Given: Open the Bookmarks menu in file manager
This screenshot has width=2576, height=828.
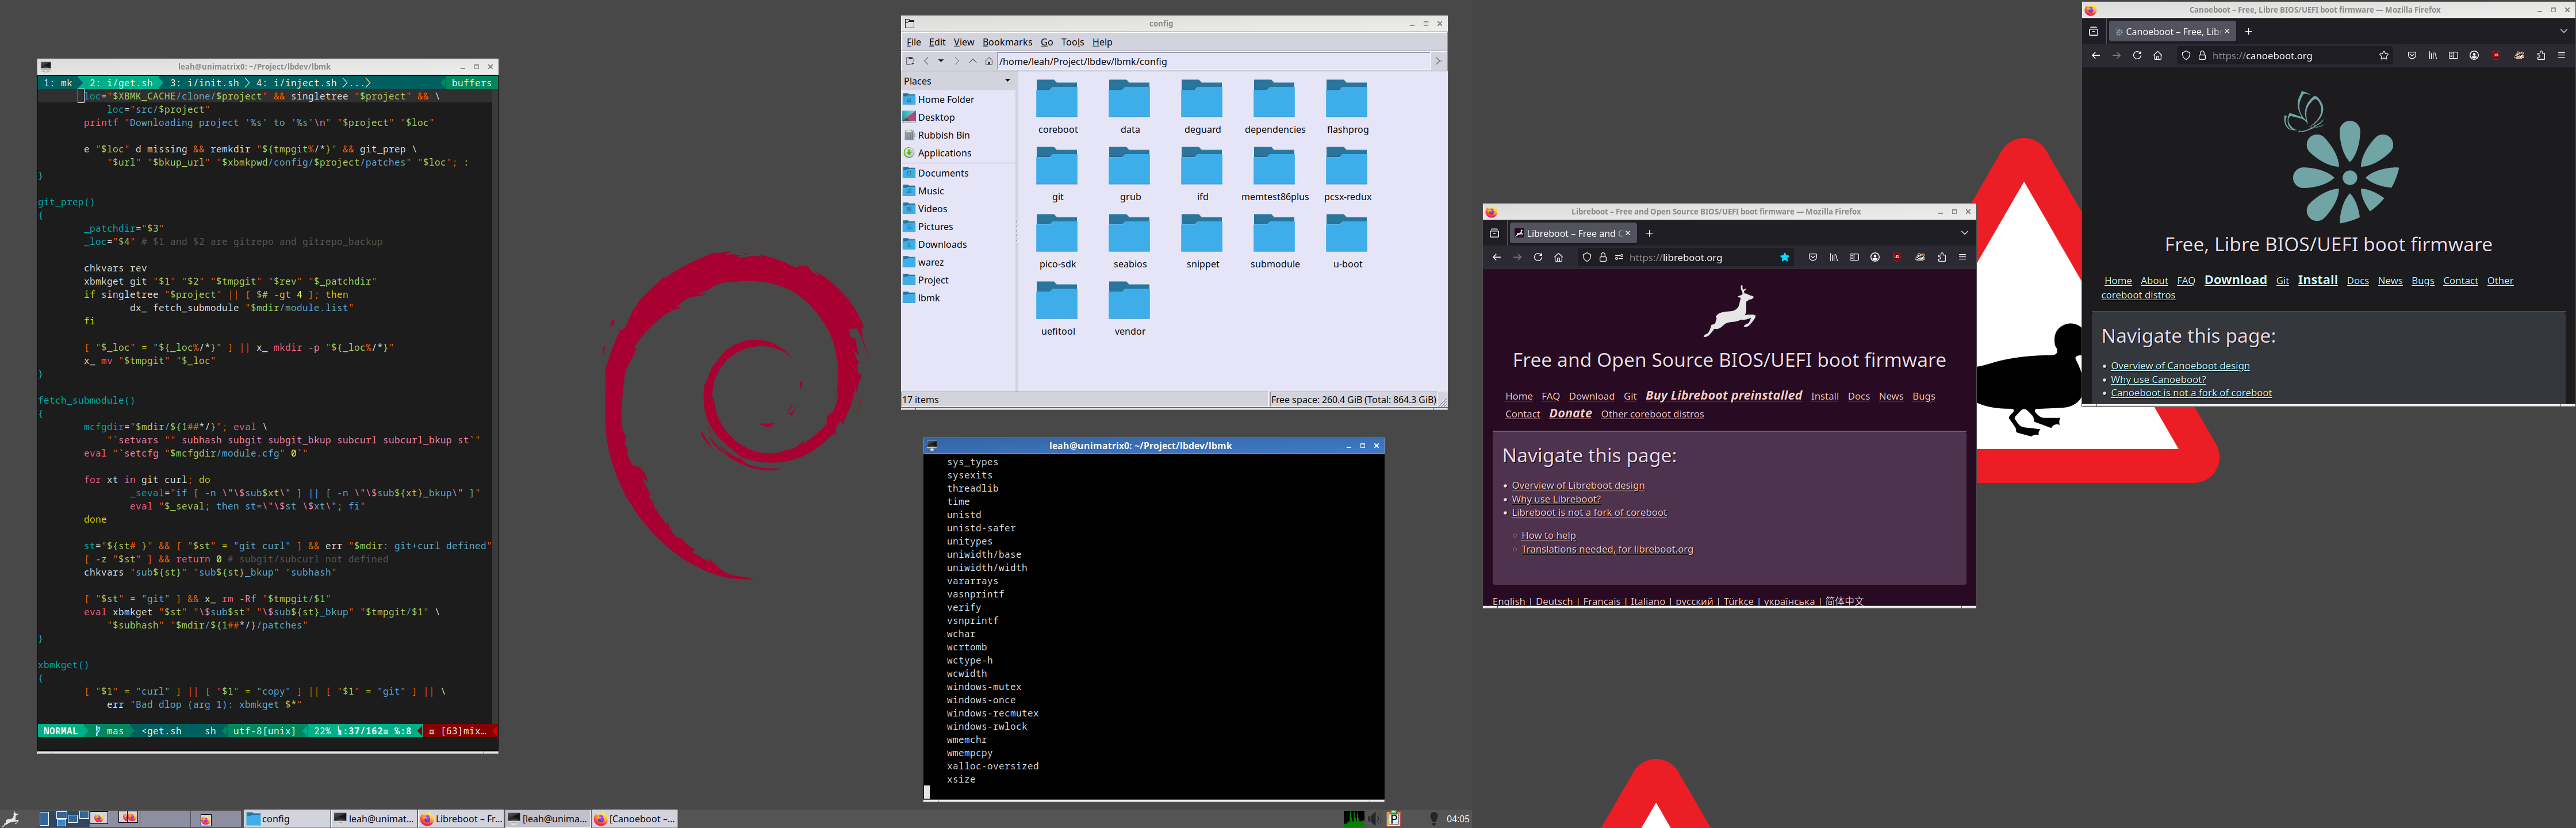Looking at the screenshot, I should coord(1007,42).
